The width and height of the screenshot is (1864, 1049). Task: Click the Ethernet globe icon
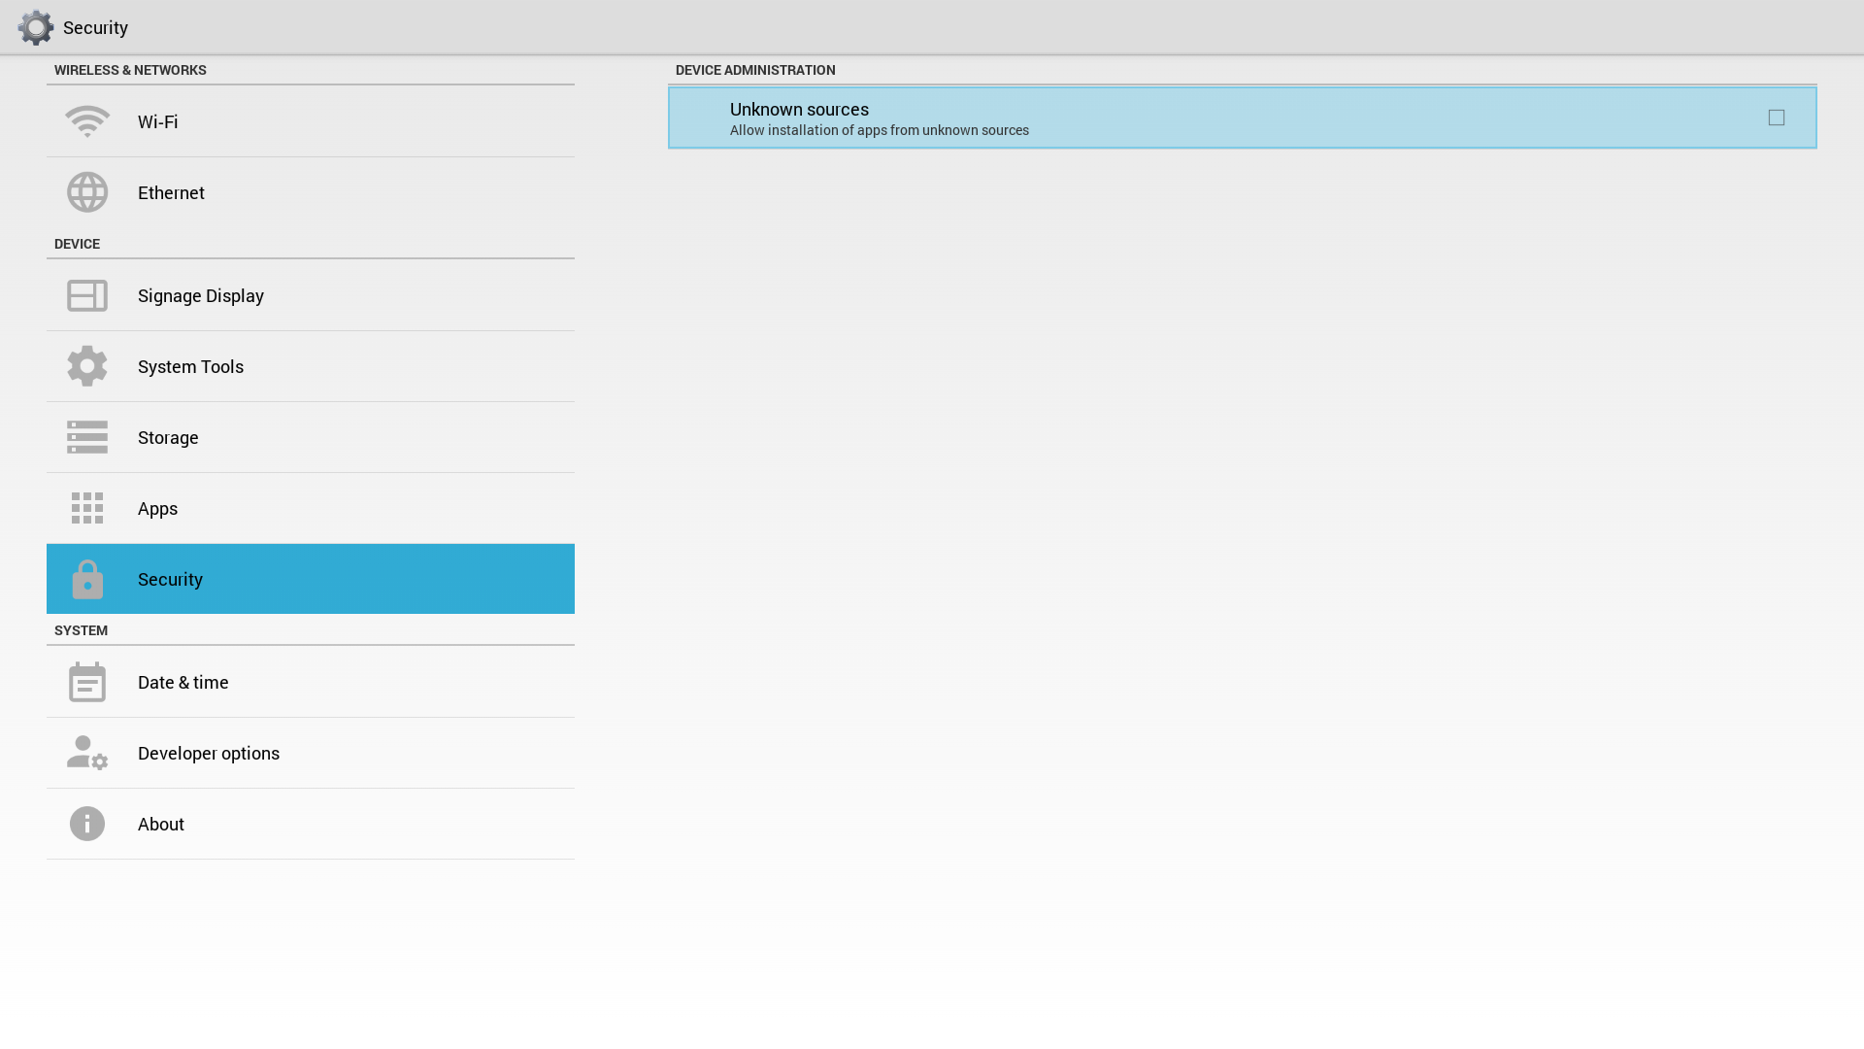[87, 192]
